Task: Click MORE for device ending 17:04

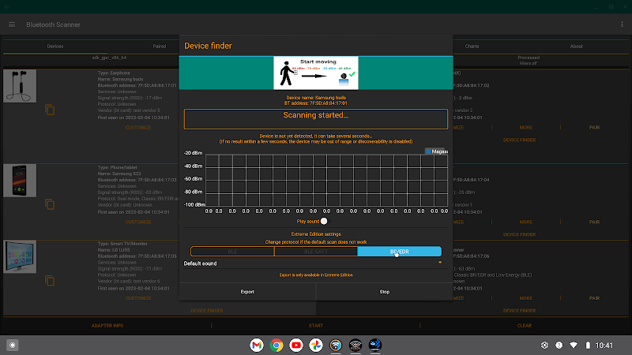Action: click(x=525, y=222)
